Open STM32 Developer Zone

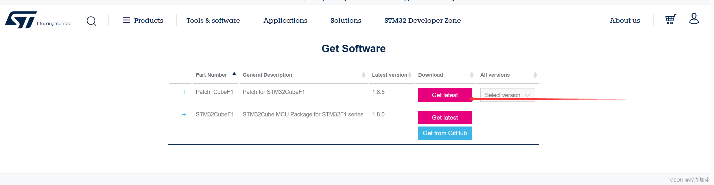tap(423, 20)
